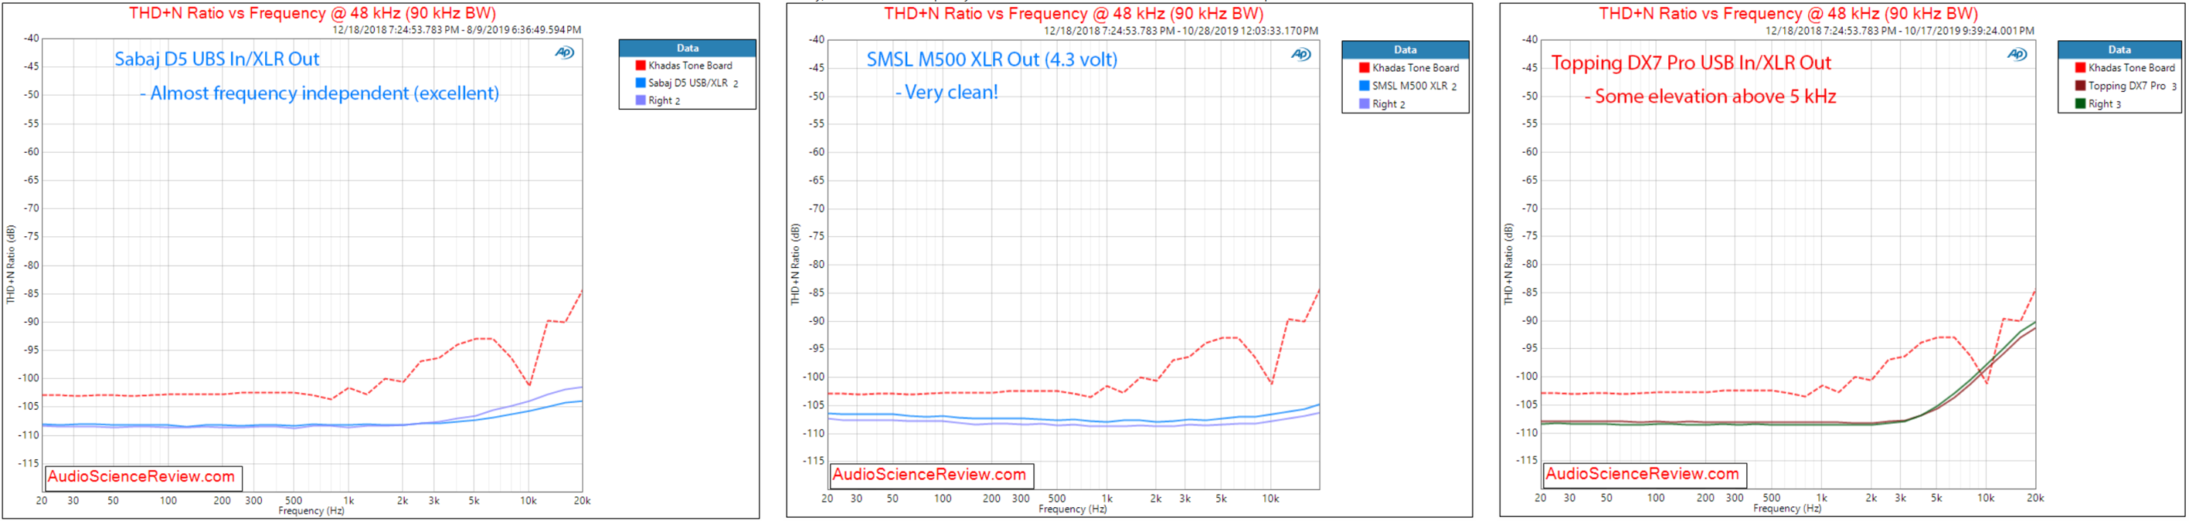The image size is (2189, 521).
Task: Select purple Right swatch in SMSL M500 legend
Action: click(x=1364, y=103)
